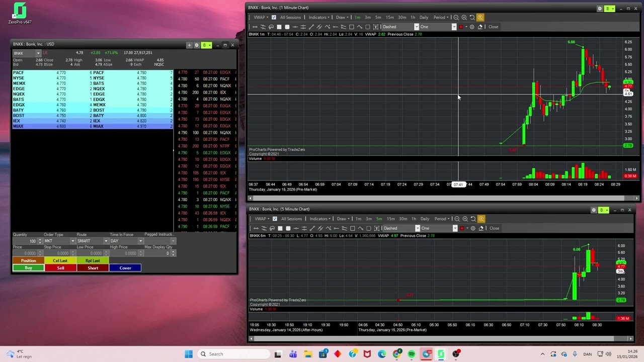The image size is (644, 362).
Task: Select All Sessions in 1 Minute Chart
Action: (x=290, y=18)
